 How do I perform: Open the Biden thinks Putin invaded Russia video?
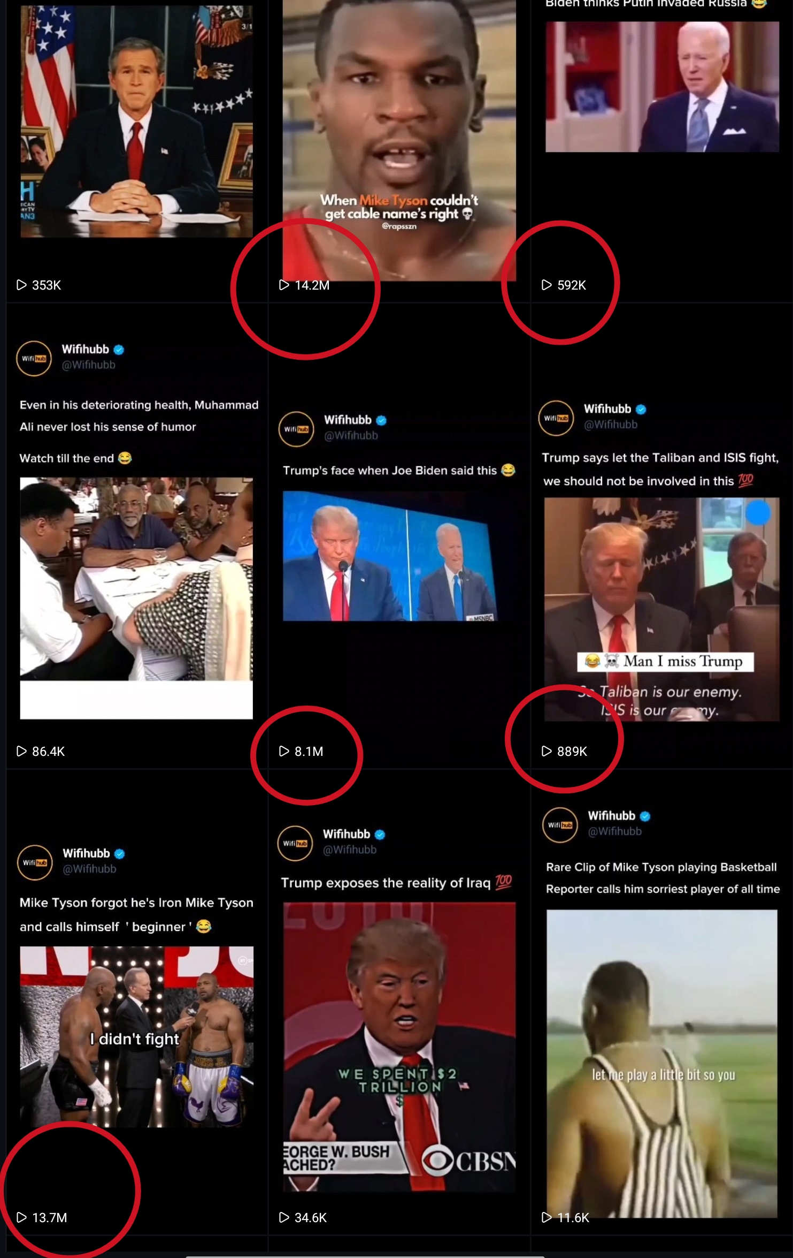point(662,87)
